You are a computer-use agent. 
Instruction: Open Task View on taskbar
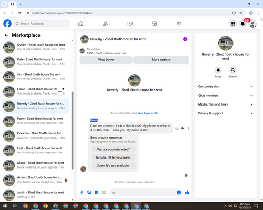[15, 206]
